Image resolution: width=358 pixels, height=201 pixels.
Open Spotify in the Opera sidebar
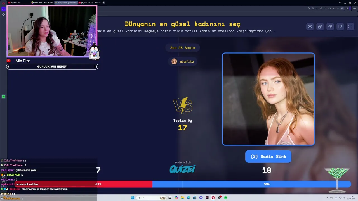point(3,97)
